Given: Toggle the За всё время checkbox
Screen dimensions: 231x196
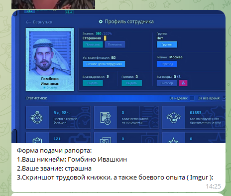Looking at the screenshot, I should pos(224,98).
